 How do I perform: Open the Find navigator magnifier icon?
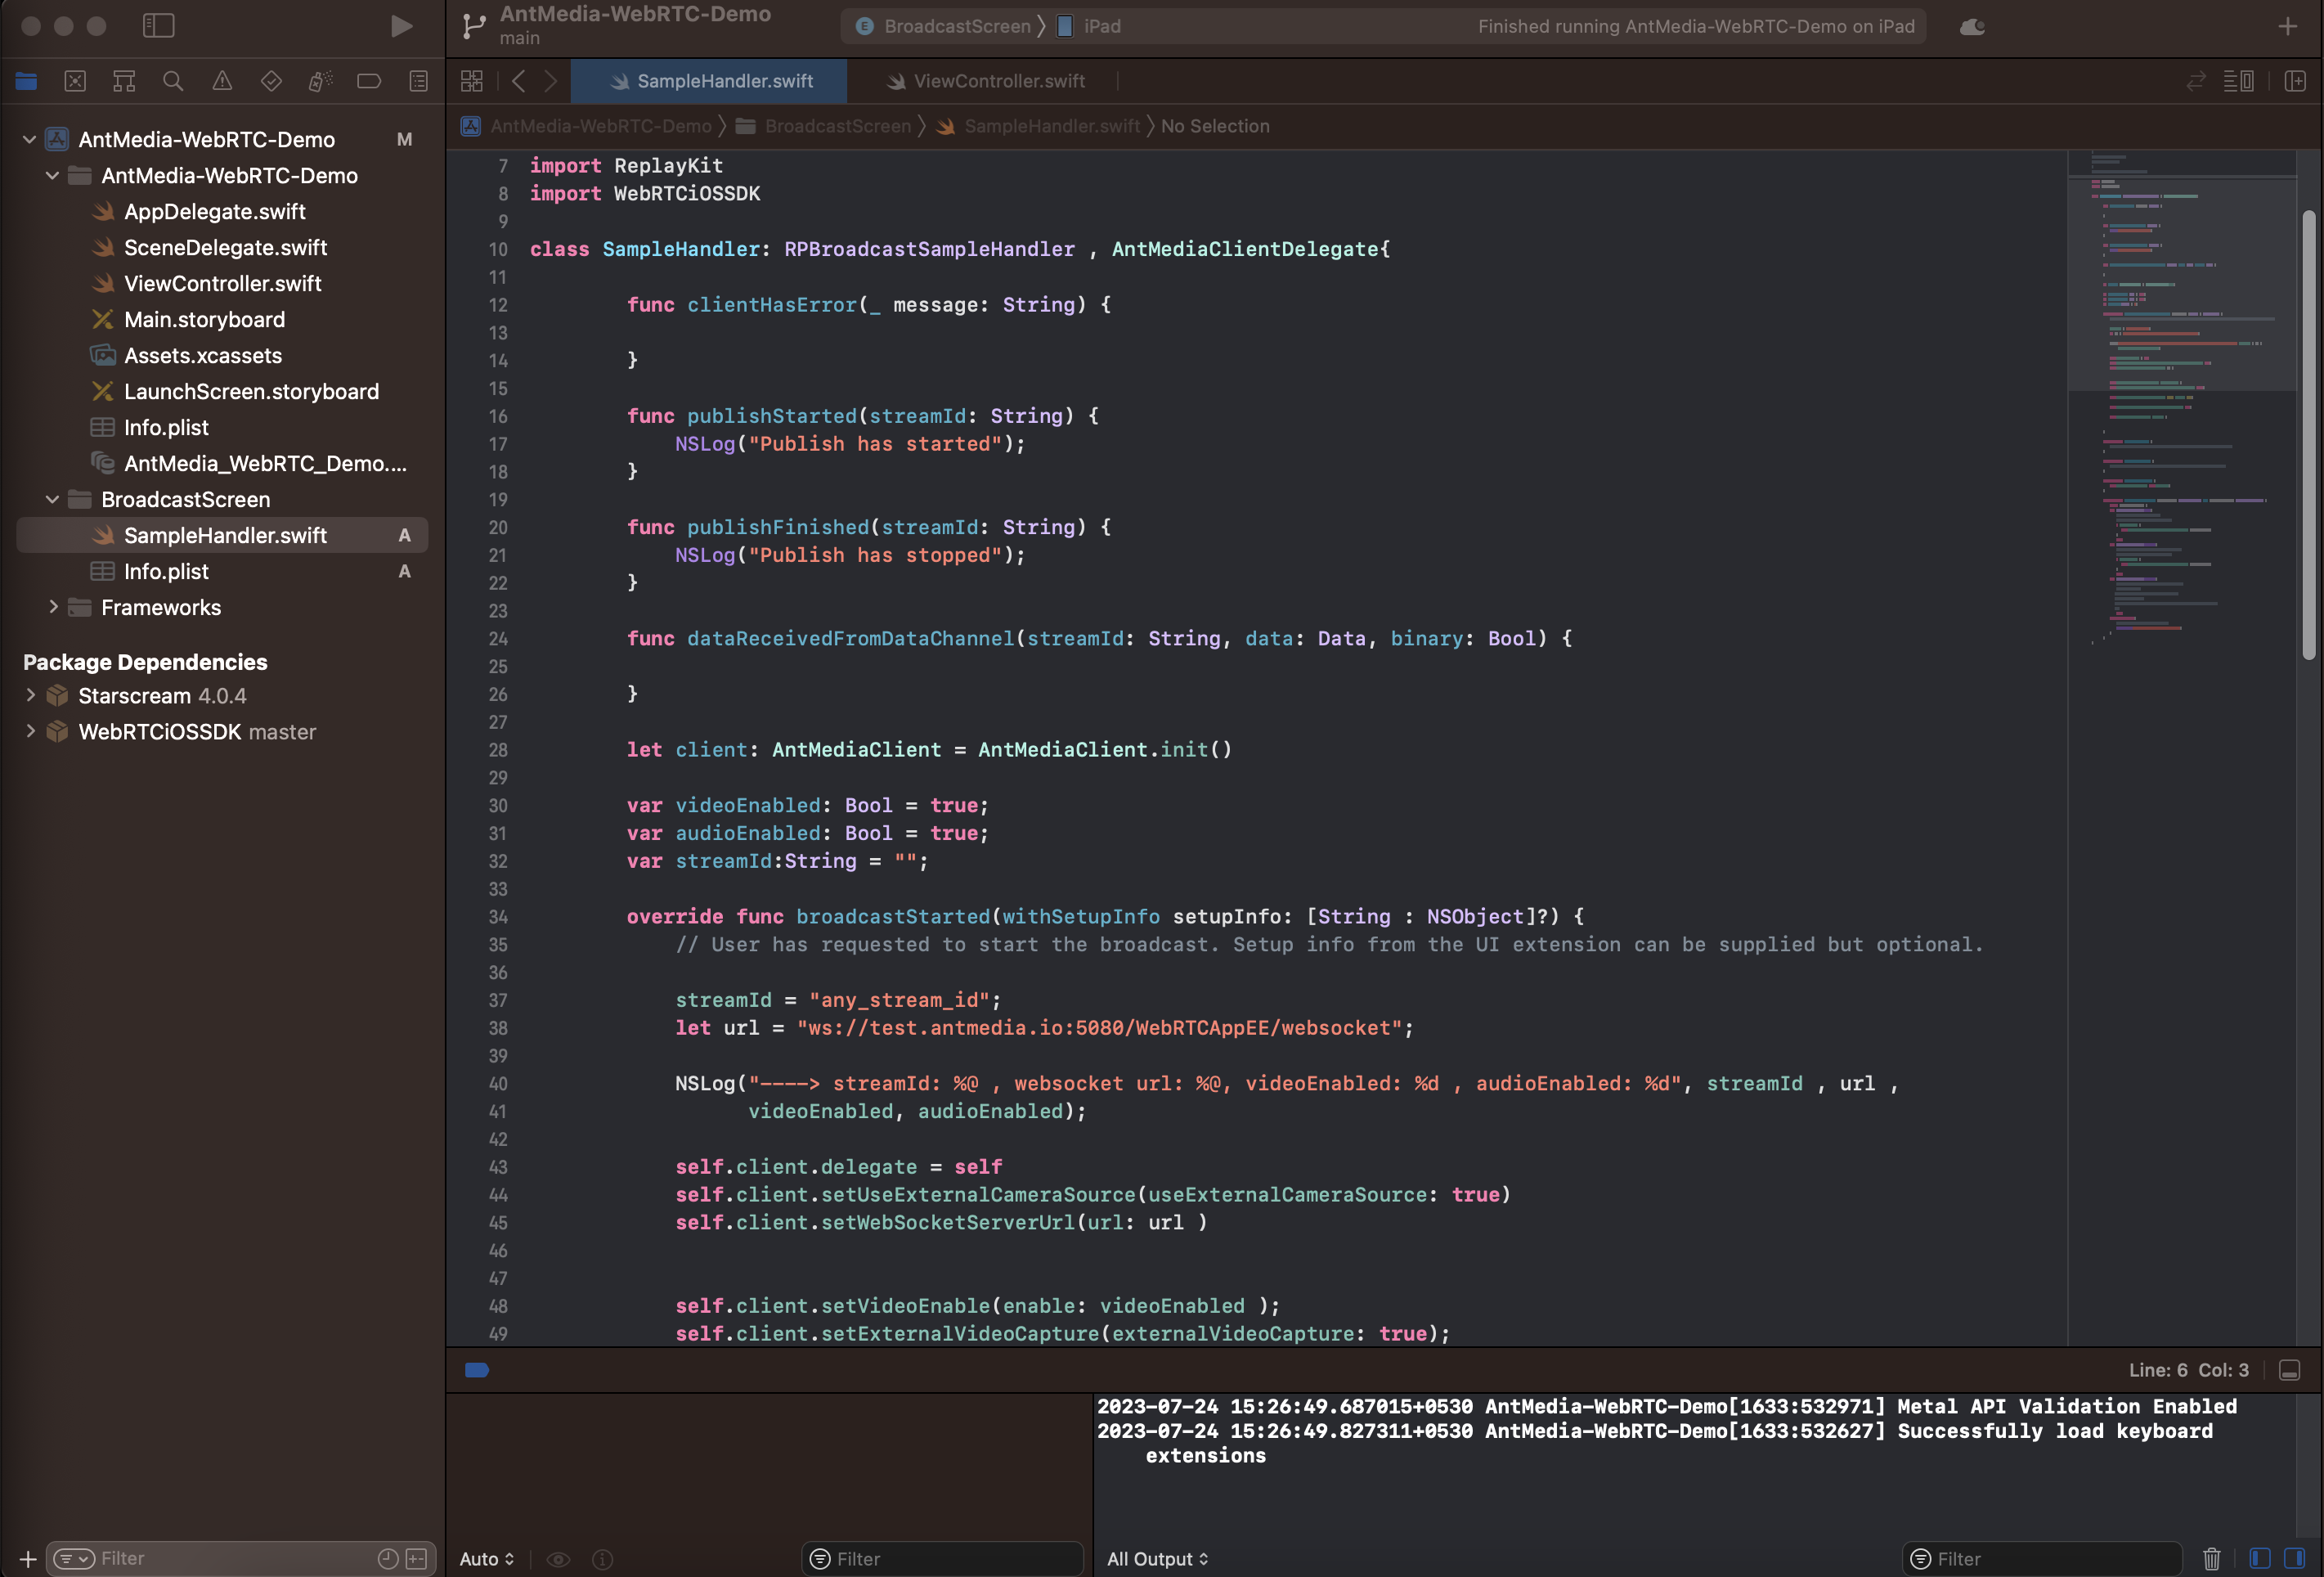[173, 81]
